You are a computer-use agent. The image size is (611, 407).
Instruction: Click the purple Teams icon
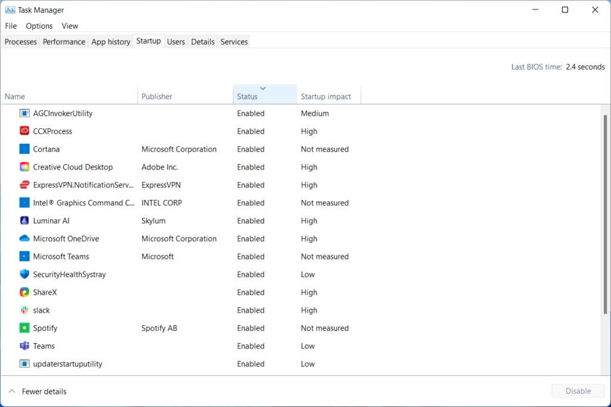(x=24, y=346)
